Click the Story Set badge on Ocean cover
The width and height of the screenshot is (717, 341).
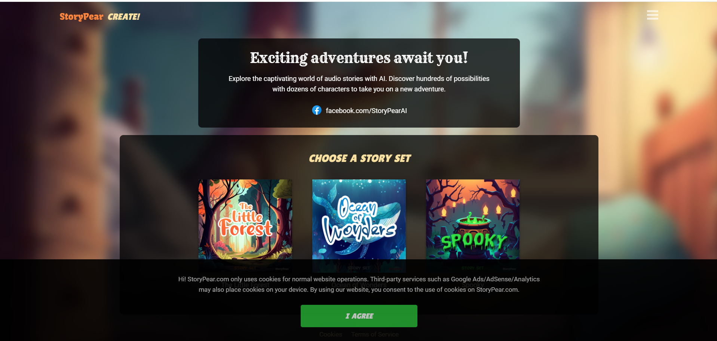tap(359, 268)
